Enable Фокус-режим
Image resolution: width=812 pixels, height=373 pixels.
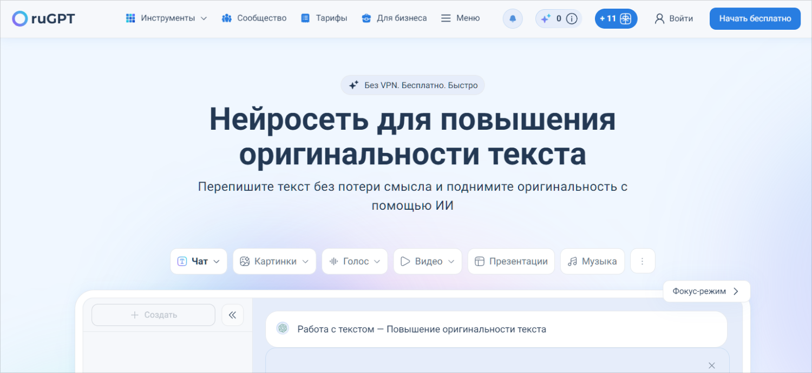click(706, 291)
